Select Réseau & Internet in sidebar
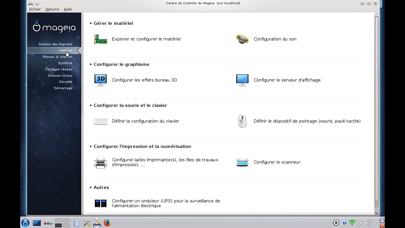The height and width of the screenshot is (228, 405). pos(58,57)
